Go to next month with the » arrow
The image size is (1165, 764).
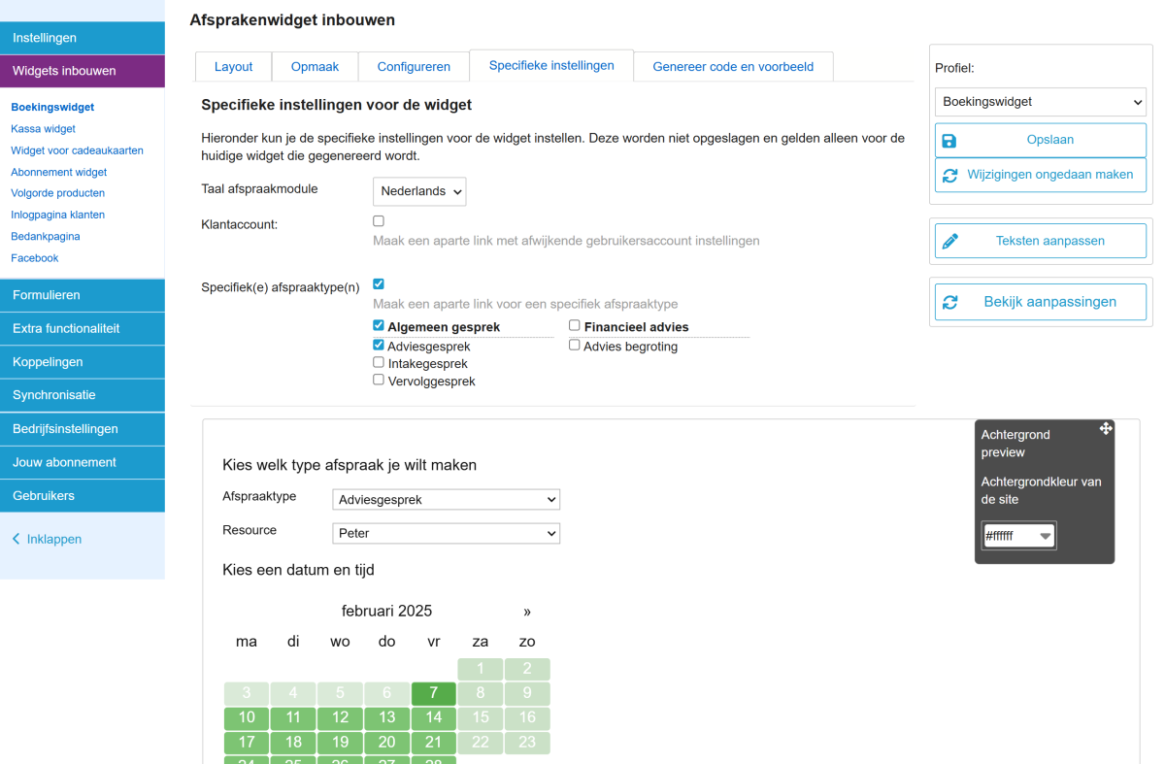(x=527, y=612)
